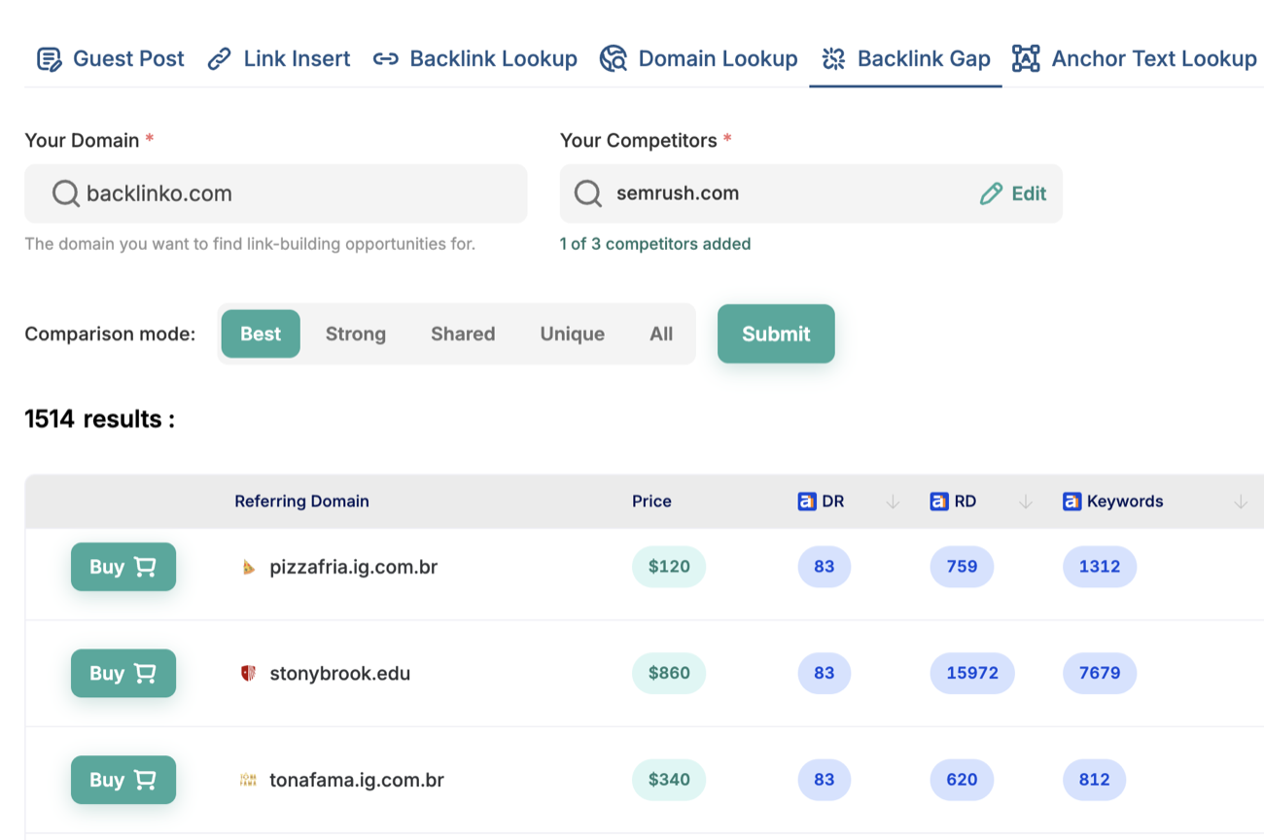This screenshot has width=1264, height=840.
Task: Click the $120 price badge
Action: (669, 567)
